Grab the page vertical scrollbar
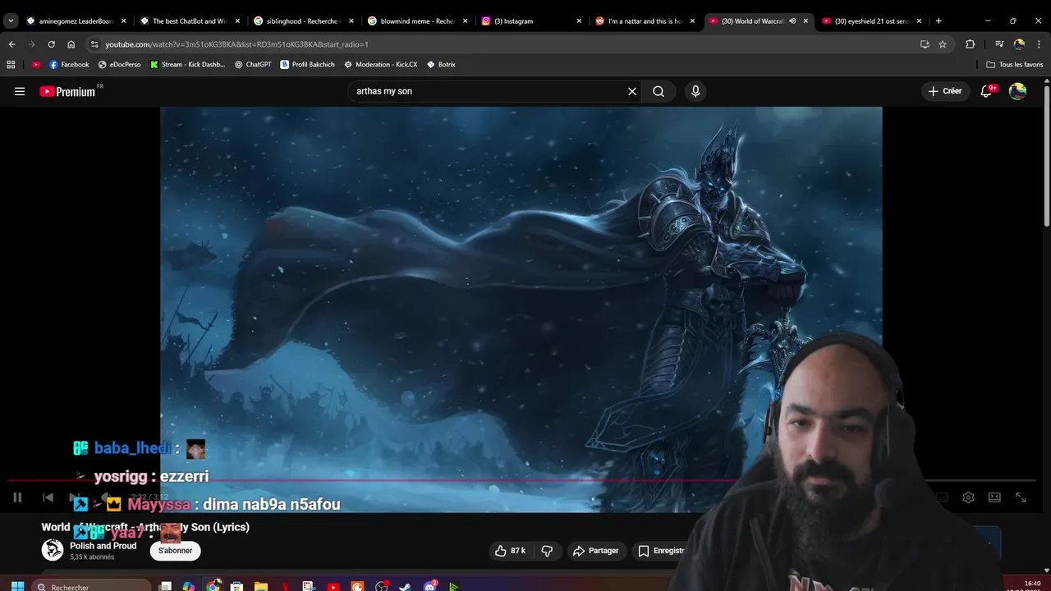1051x591 pixels. [1046, 156]
